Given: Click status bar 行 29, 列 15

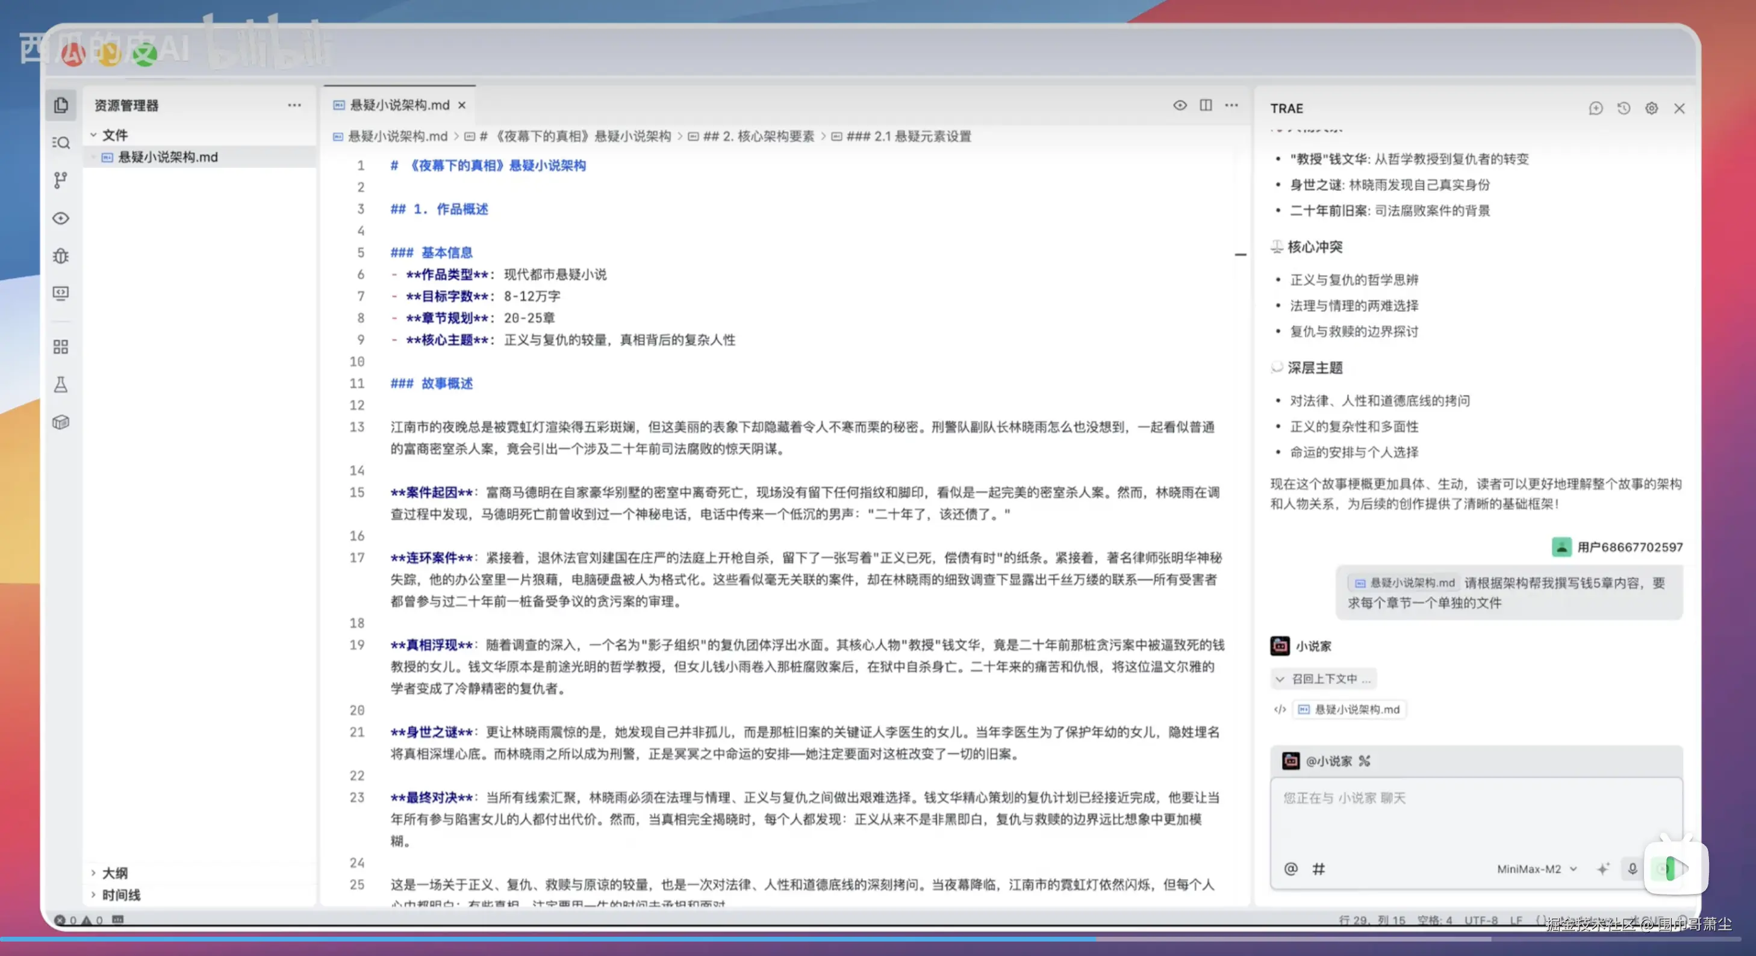Looking at the screenshot, I should pyautogui.click(x=1372, y=920).
